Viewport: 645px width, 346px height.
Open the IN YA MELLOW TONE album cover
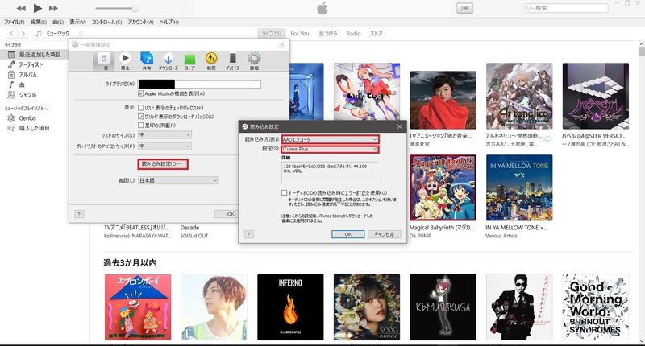(519, 187)
